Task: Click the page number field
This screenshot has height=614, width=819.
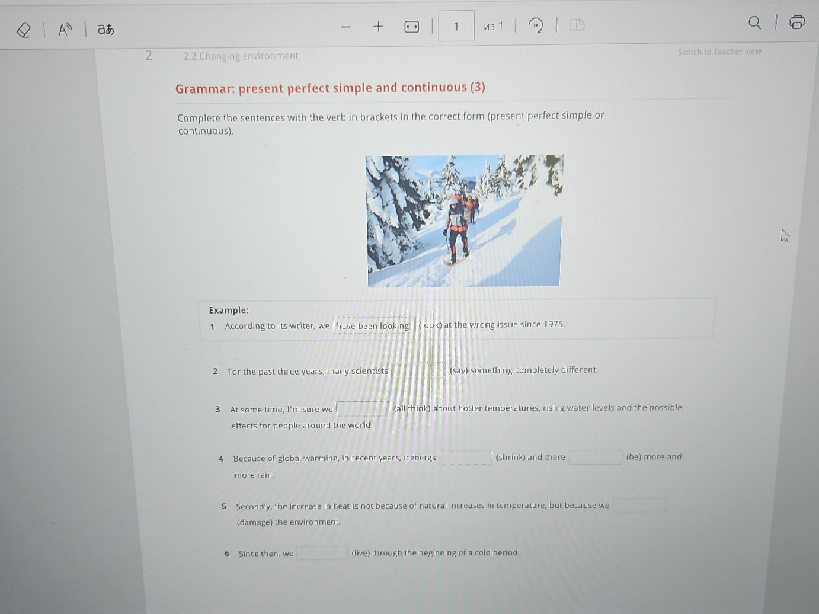Action: pos(456,26)
